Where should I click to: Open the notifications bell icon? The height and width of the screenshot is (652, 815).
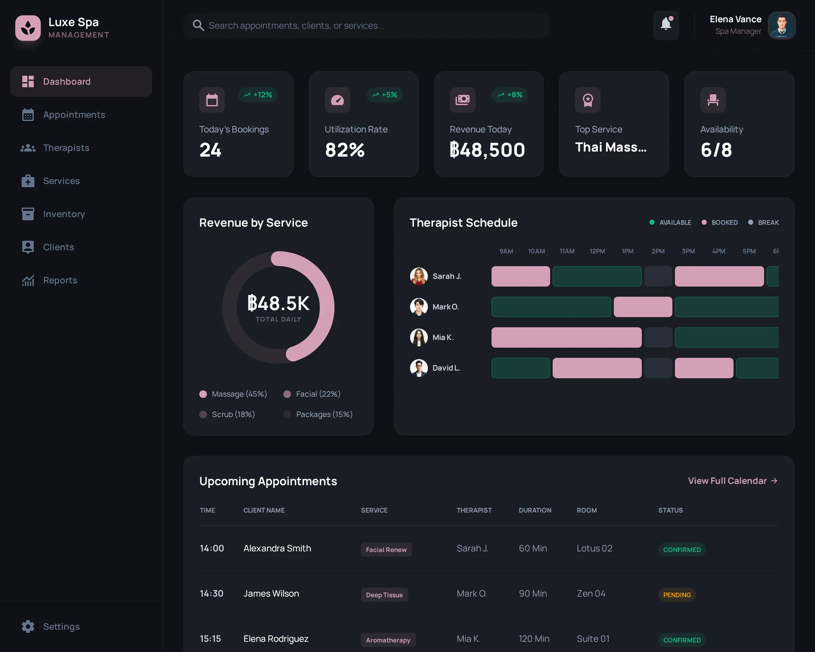pyautogui.click(x=666, y=25)
